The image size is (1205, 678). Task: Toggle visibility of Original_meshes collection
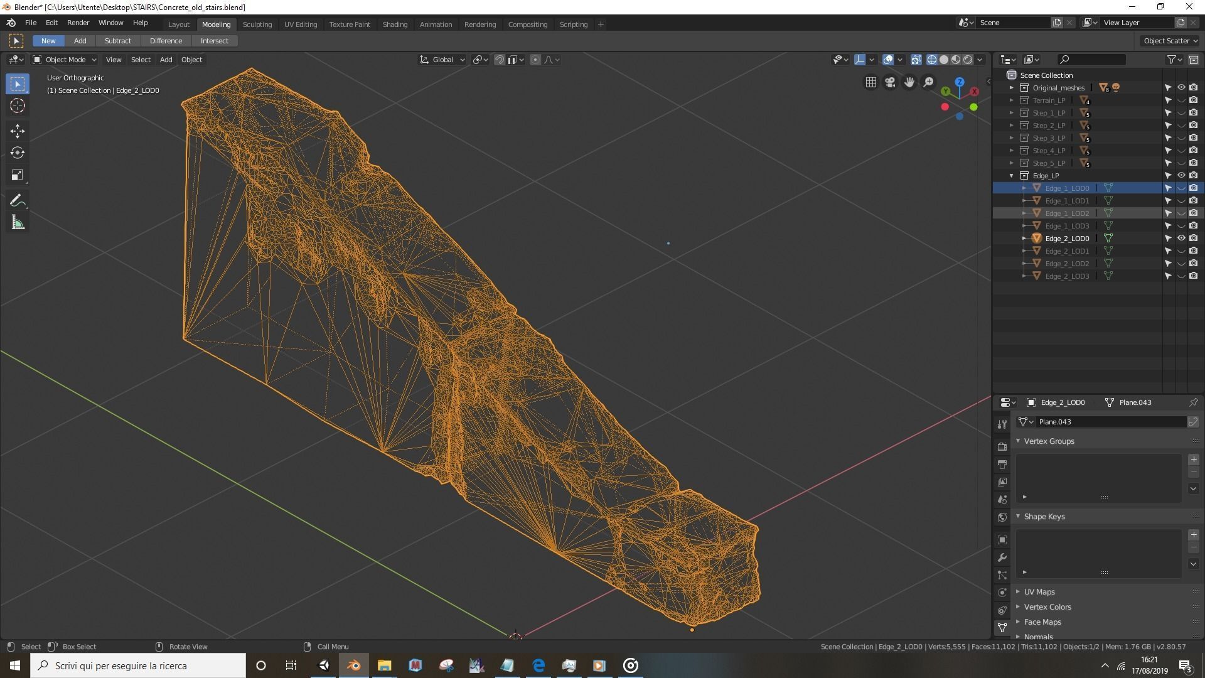(x=1181, y=87)
